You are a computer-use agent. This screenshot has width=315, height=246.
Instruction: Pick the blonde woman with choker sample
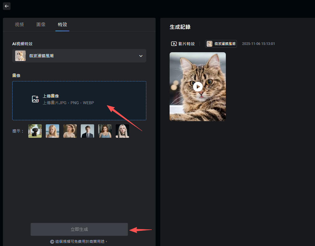pos(122,131)
